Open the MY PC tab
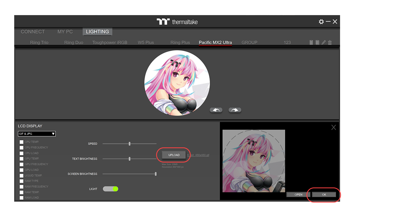 tap(65, 32)
